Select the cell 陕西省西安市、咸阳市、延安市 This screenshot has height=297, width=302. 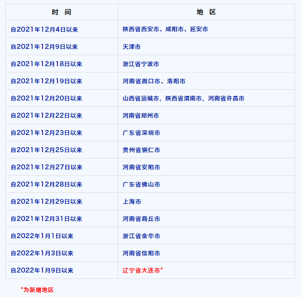coord(206,29)
